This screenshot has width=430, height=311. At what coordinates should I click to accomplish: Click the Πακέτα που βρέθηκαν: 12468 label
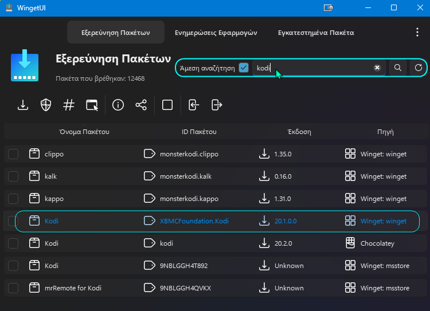click(x=100, y=78)
